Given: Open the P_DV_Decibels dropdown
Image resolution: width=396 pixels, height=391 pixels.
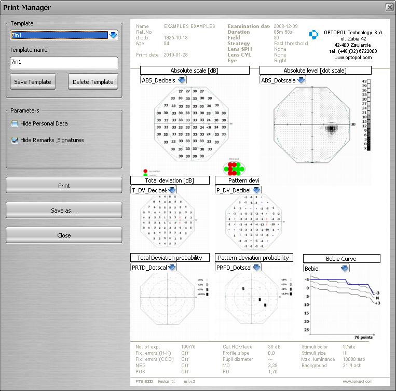Looking at the screenshot, I should (256, 190).
